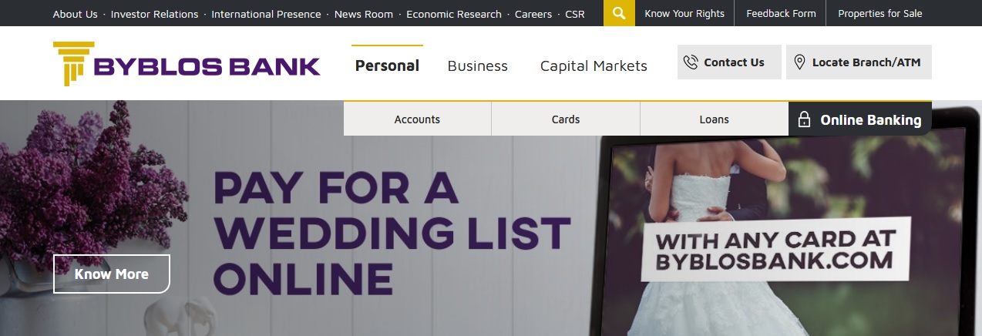Open the Feedback Form
Viewport: 982px width, 336px height.
(x=781, y=14)
